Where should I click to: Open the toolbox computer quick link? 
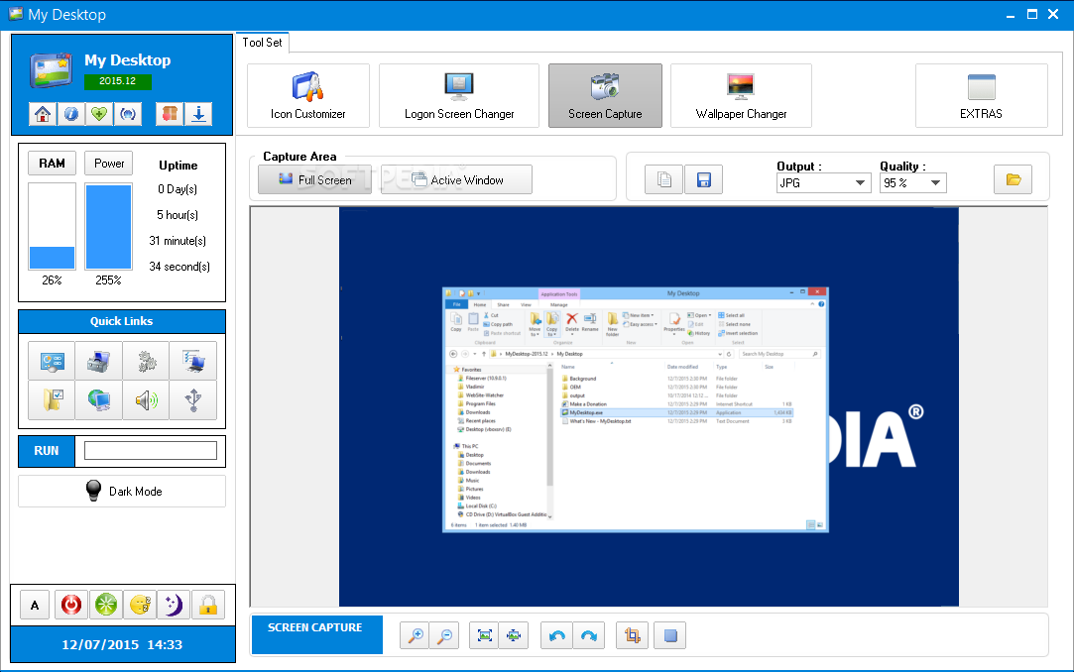pos(98,361)
